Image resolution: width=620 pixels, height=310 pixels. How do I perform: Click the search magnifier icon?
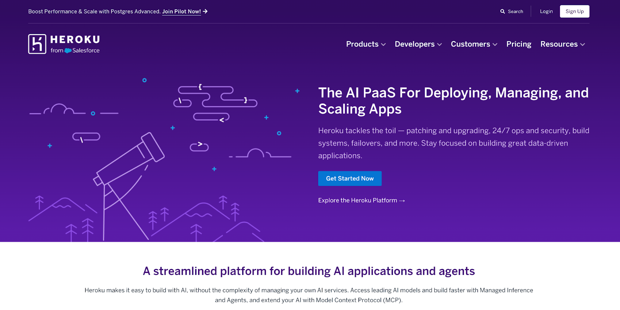tap(503, 12)
